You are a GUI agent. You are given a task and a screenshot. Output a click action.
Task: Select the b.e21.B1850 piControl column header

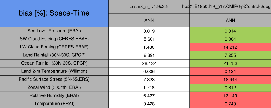tap(230, 7)
